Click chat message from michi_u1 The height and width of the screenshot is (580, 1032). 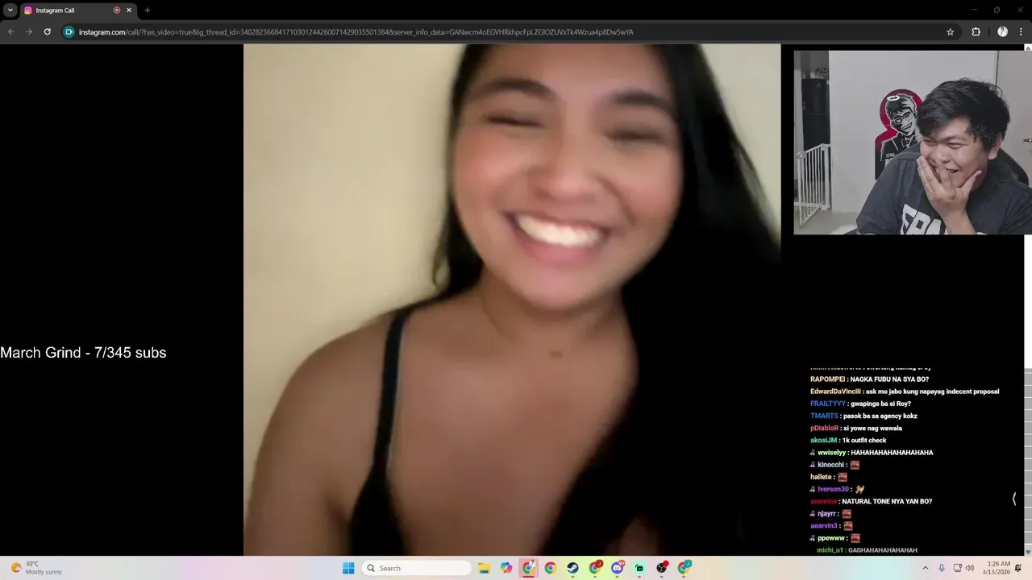pos(867,550)
